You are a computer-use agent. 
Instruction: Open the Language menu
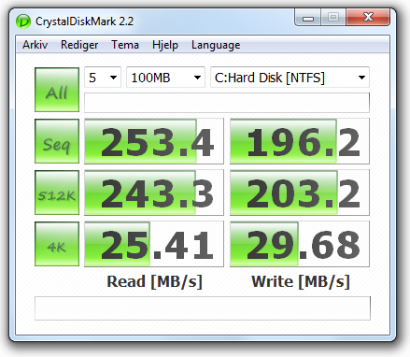pyautogui.click(x=216, y=45)
